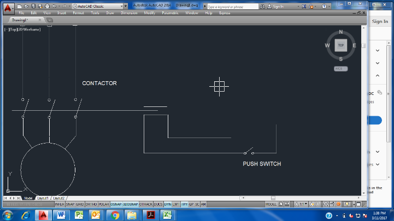Viewport: 394px width, 221px height.
Task: Open the Help question mark icon
Action: (x=322, y=6)
